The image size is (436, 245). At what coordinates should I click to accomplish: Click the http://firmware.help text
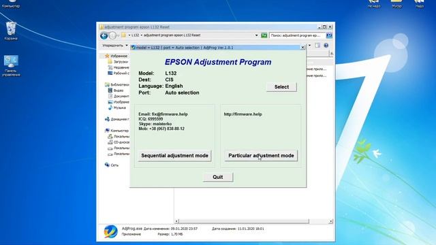coord(243,114)
